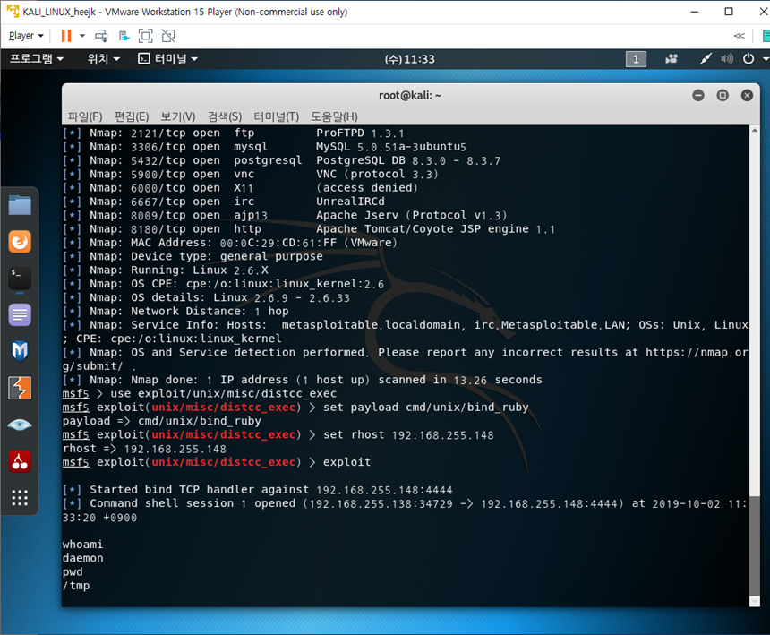Open the 보기(V) menu in terminal
The height and width of the screenshot is (635, 770).
[178, 117]
